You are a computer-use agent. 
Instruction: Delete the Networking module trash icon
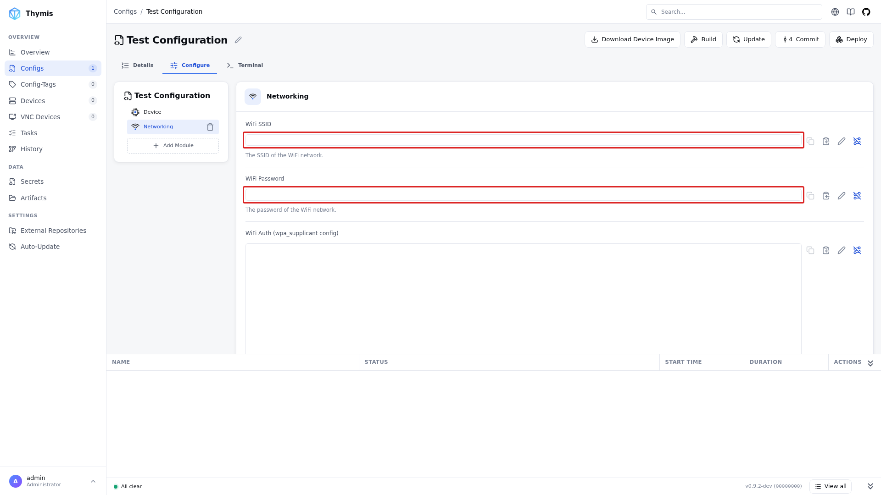[x=210, y=127]
